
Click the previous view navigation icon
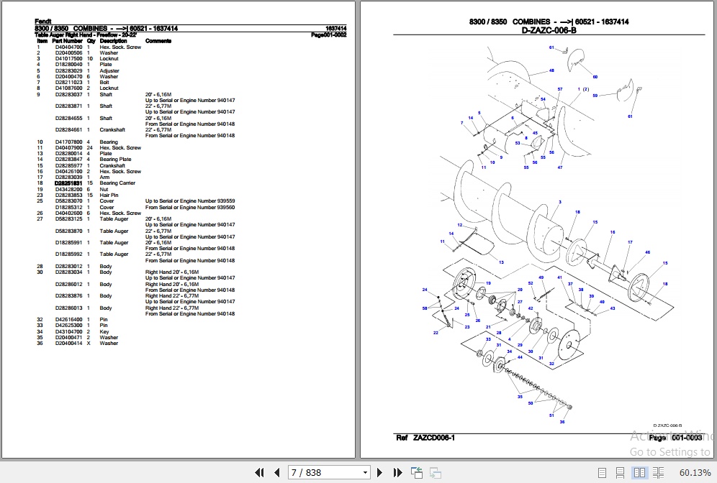[x=417, y=472]
